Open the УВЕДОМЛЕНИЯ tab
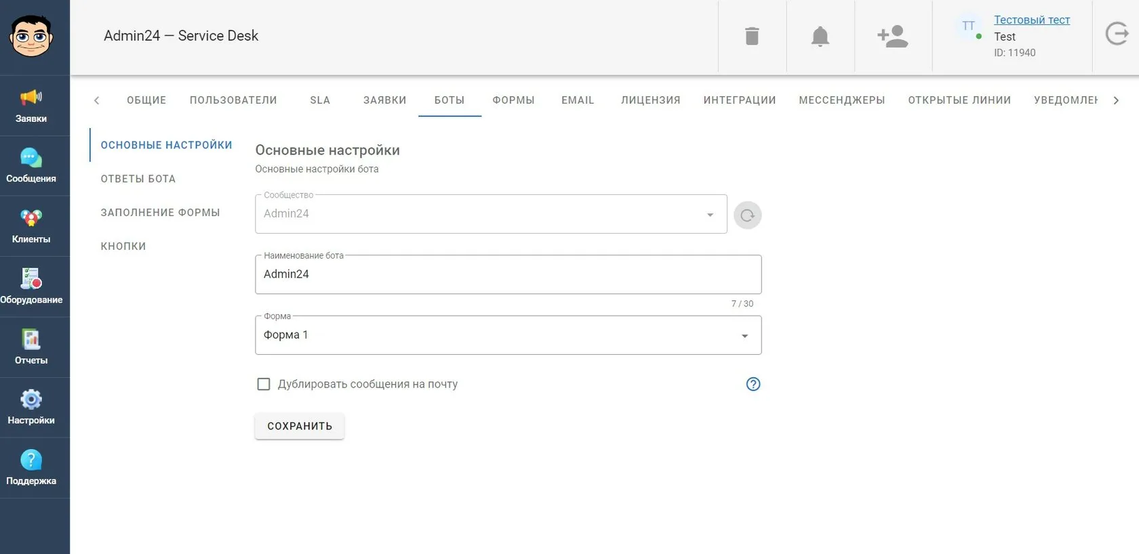This screenshot has width=1139, height=554. (x=1066, y=100)
